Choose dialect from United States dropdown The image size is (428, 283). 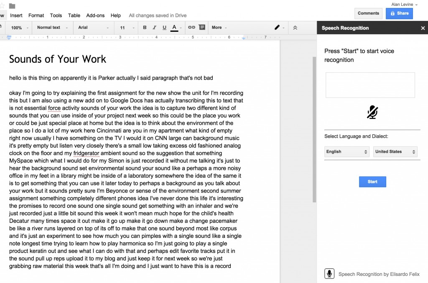coord(395,152)
